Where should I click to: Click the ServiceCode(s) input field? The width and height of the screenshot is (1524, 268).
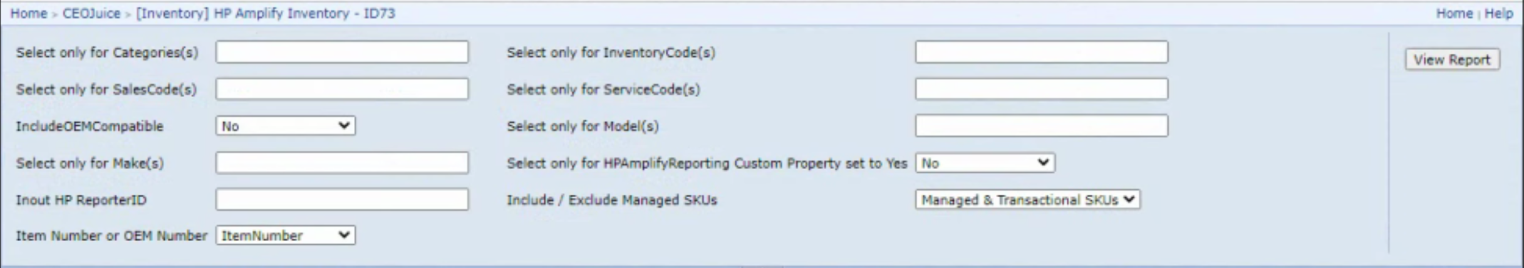(x=1041, y=89)
